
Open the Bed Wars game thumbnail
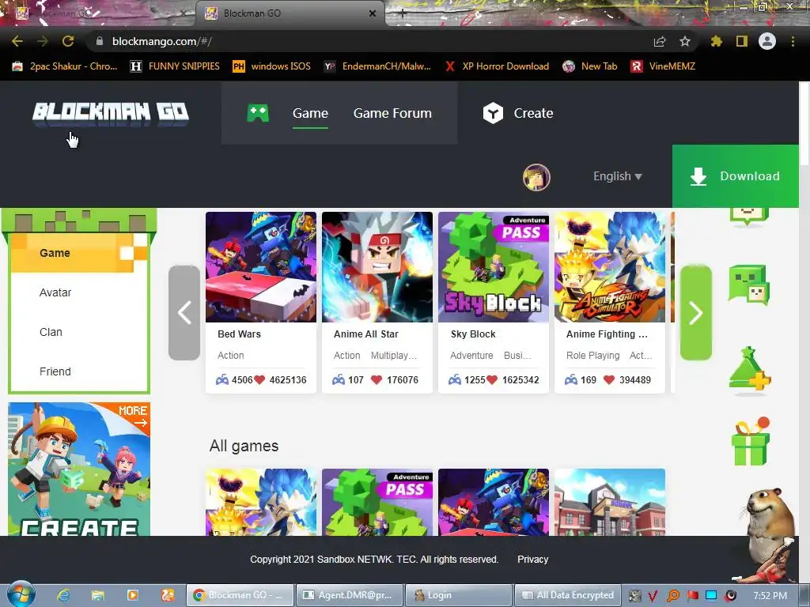coord(261,267)
